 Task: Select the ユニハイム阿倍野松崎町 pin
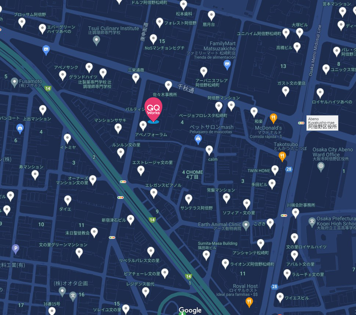286,33
